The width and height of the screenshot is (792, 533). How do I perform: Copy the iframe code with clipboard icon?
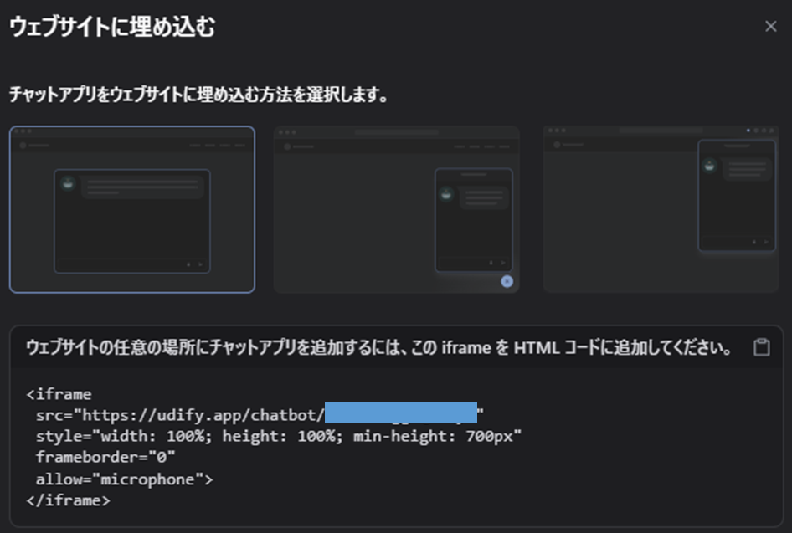761,348
